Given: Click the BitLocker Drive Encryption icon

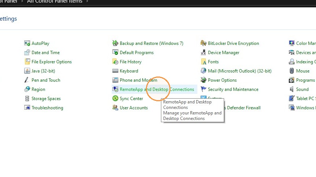Looking at the screenshot, I should (x=203, y=43).
